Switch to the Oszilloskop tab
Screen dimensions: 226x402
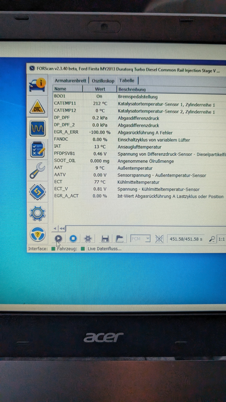click(x=103, y=81)
